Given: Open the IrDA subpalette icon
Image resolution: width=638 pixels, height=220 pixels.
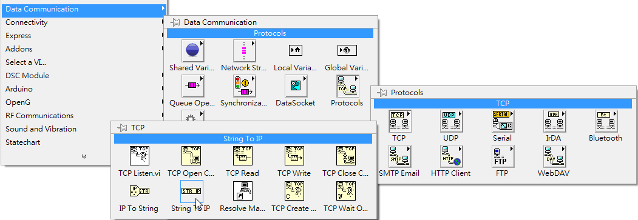Looking at the screenshot, I should point(554,121).
